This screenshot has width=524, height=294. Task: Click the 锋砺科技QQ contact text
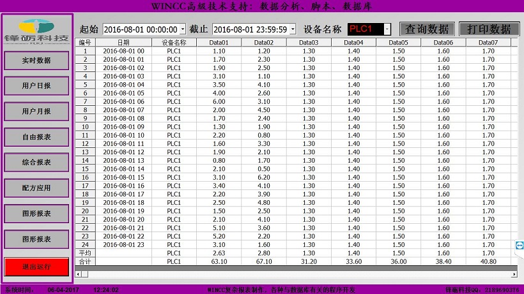(x=482, y=290)
